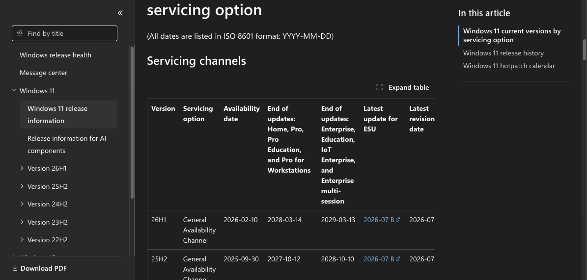Click the 2025-09-30 availability date cell

[x=241, y=259]
